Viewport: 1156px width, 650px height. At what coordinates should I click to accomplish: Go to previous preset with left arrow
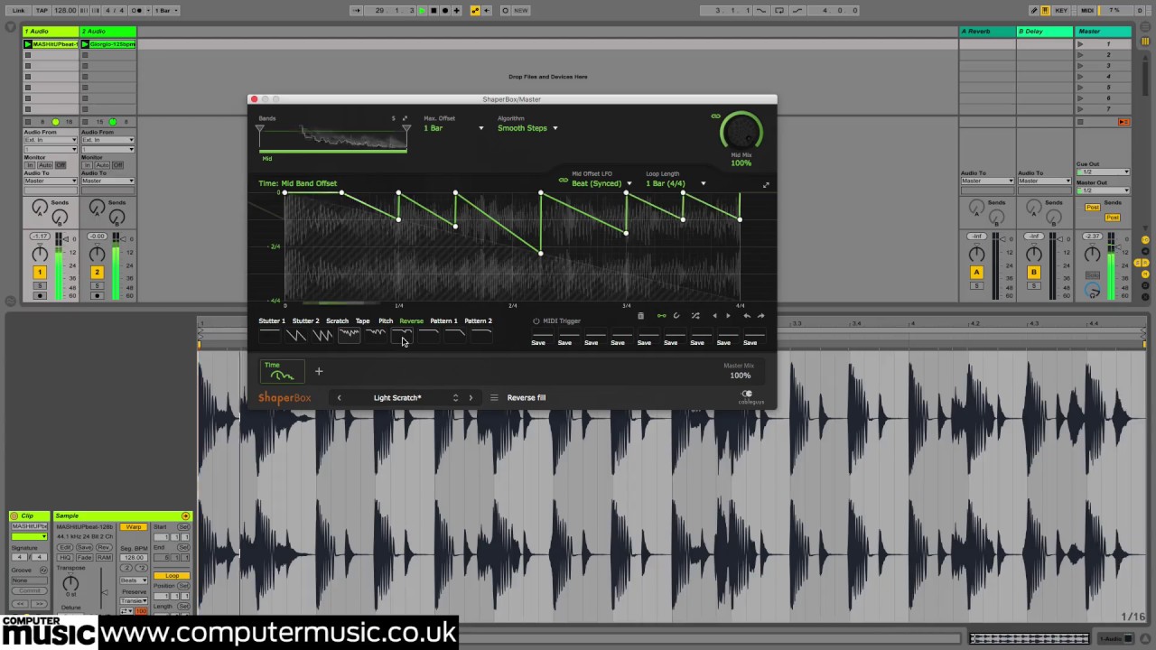point(340,397)
